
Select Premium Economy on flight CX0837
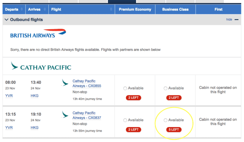[125, 120]
